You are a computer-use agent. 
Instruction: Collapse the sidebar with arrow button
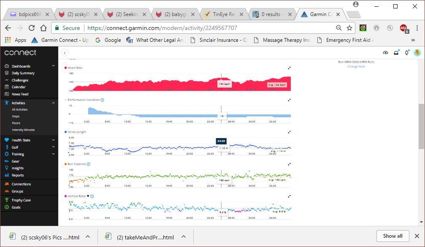coord(65,53)
